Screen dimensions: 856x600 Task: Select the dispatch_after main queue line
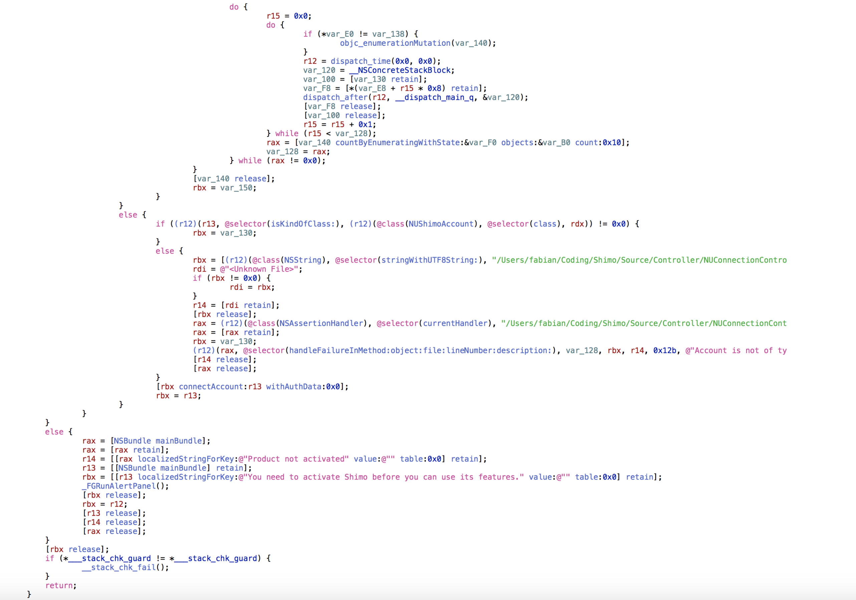coord(415,97)
